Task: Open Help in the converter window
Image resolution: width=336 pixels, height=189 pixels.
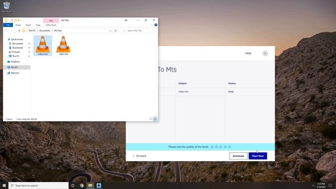Action: click(x=248, y=54)
